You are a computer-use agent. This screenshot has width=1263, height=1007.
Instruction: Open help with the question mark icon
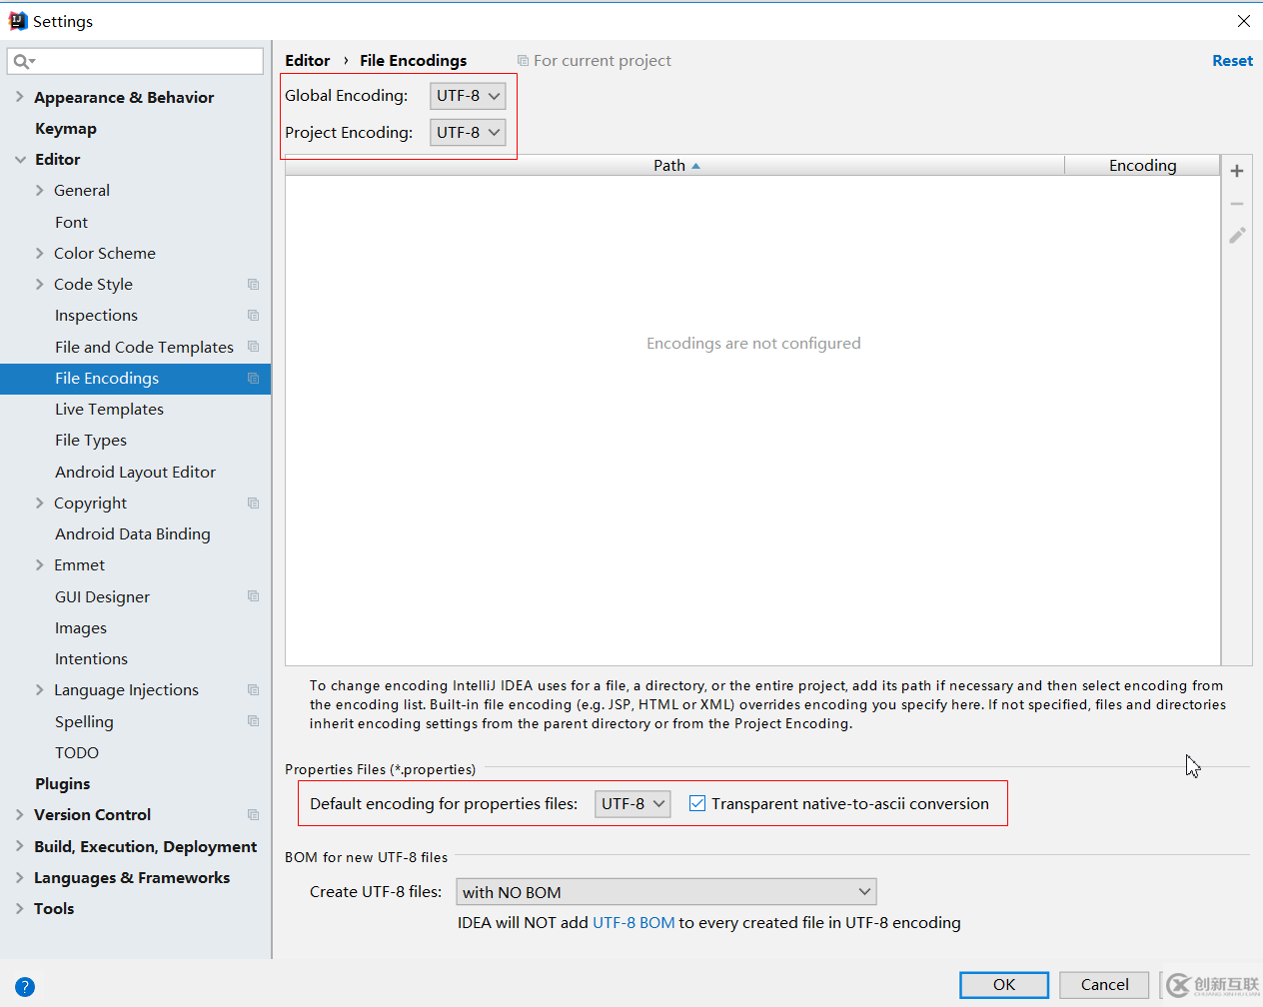pos(25,987)
